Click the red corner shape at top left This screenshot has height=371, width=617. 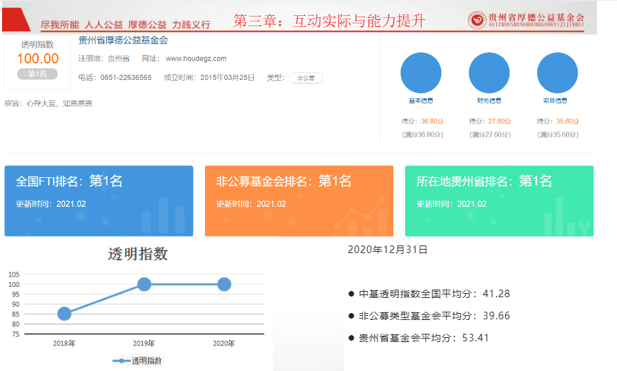[14, 19]
